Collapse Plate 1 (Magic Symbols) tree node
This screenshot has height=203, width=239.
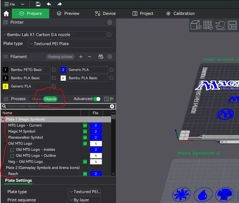[3, 119]
